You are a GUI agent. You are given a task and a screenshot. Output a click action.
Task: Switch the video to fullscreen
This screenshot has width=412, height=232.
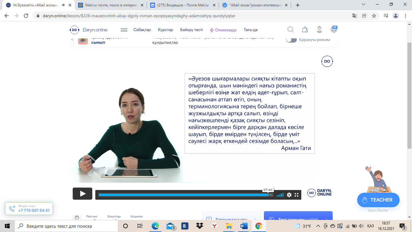(296, 195)
